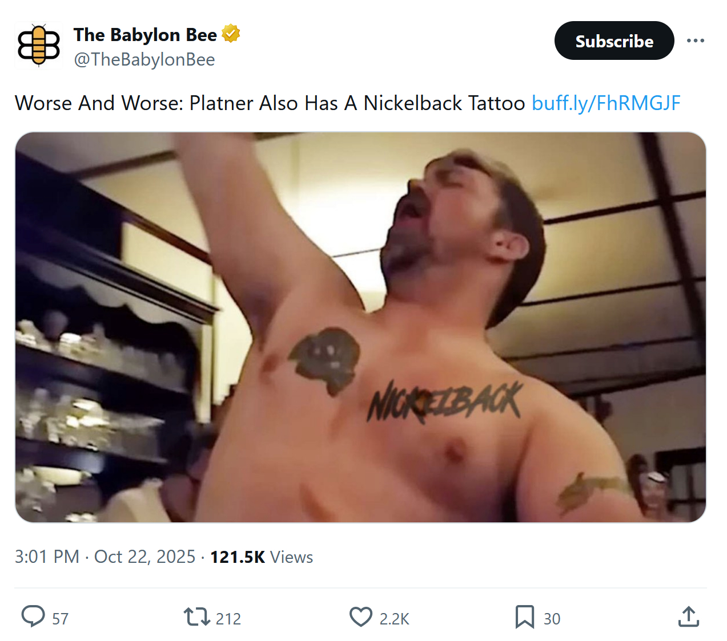This screenshot has width=727, height=641.
Task: Click the 30 bookmarks count
Action: click(x=552, y=619)
